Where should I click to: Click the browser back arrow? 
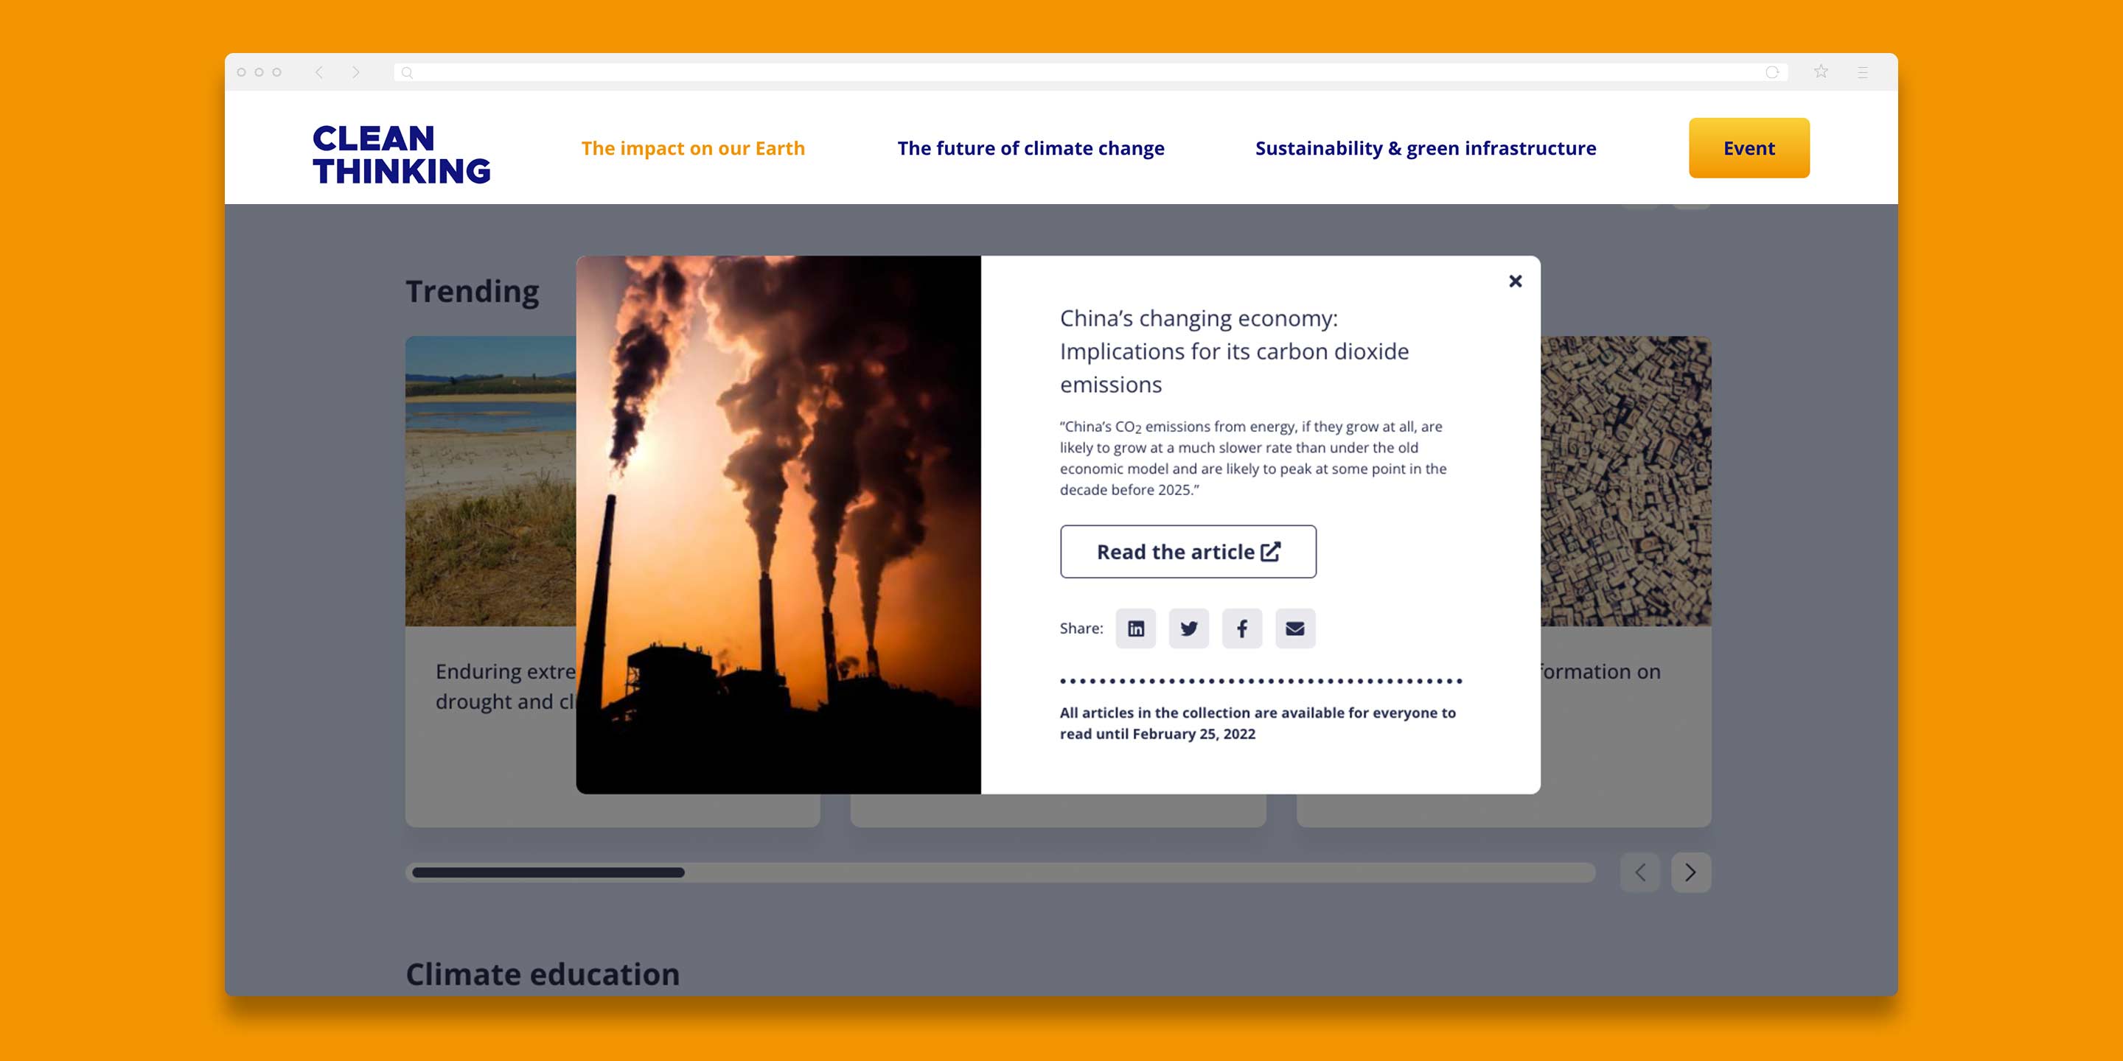tap(319, 72)
